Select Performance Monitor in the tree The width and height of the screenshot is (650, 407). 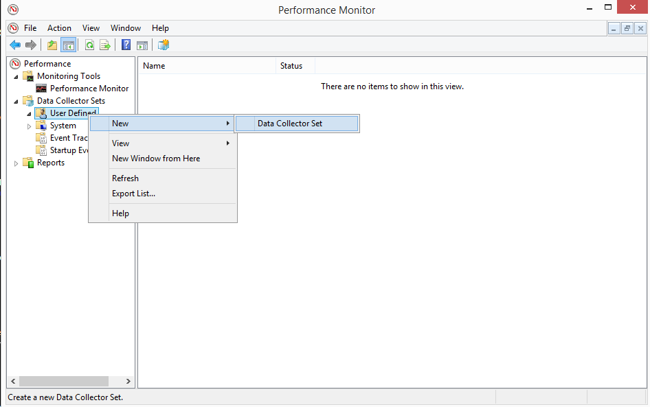(x=89, y=89)
